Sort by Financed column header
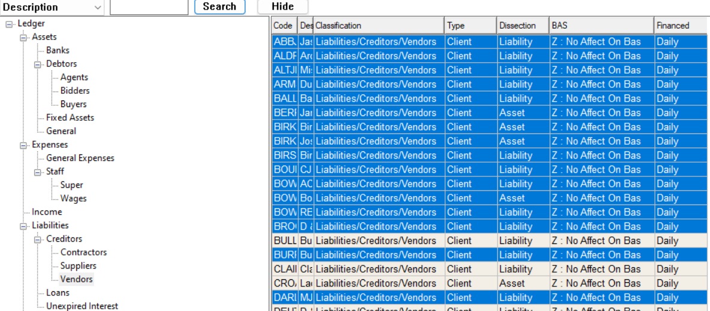710x311 pixels. (682, 26)
